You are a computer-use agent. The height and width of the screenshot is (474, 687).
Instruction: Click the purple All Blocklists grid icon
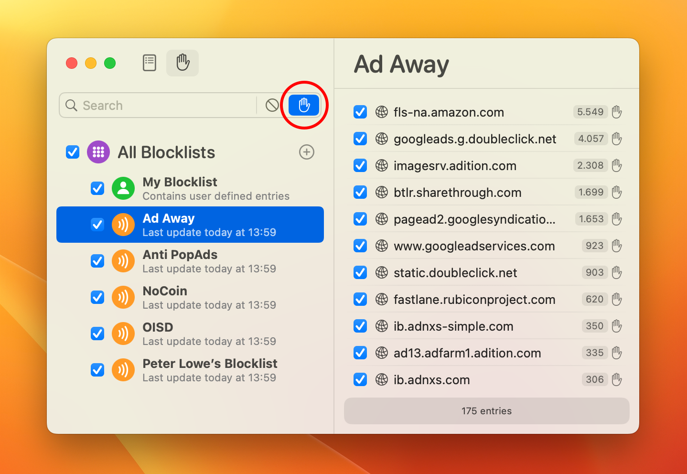98,152
